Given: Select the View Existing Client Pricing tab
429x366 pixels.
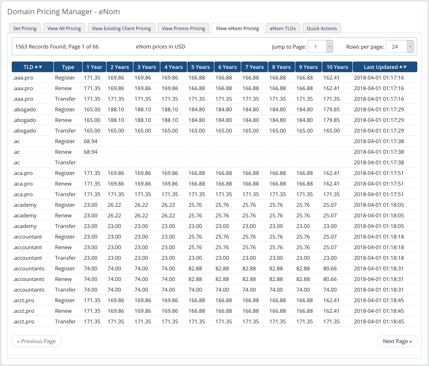Looking at the screenshot, I should point(121,28).
